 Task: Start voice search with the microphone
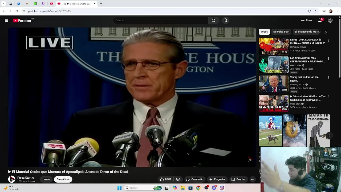(x=226, y=21)
